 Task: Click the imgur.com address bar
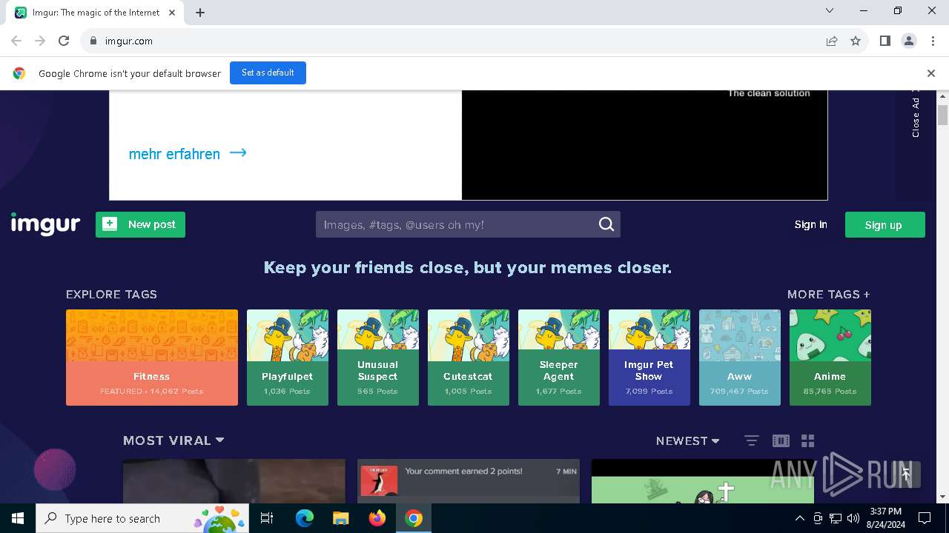click(452, 41)
